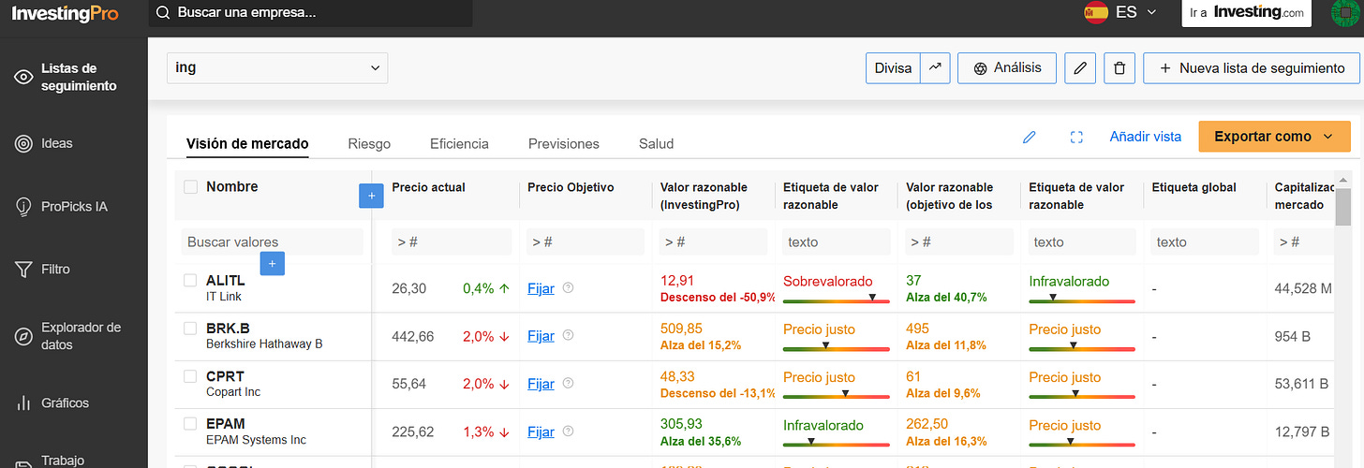Click the EPAM Systems Inc name
Viewport: 1364px width, 468px height.
pyautogui.click(x=256, y=440)
